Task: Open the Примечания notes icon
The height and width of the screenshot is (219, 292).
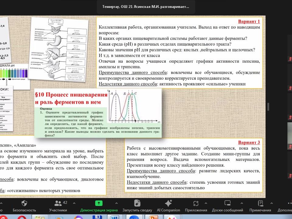Action: coord(260,203)
